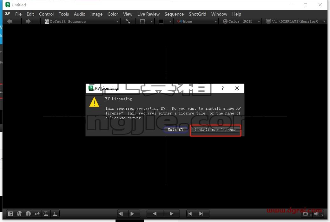
Task: Play forward with the right triangle button
Action: [x=171, y=214]
